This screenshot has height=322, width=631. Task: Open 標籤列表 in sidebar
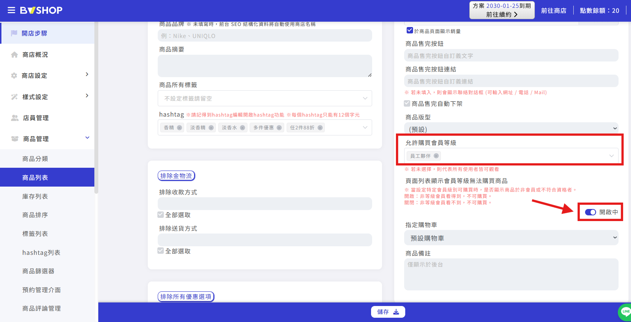(35, 234)
